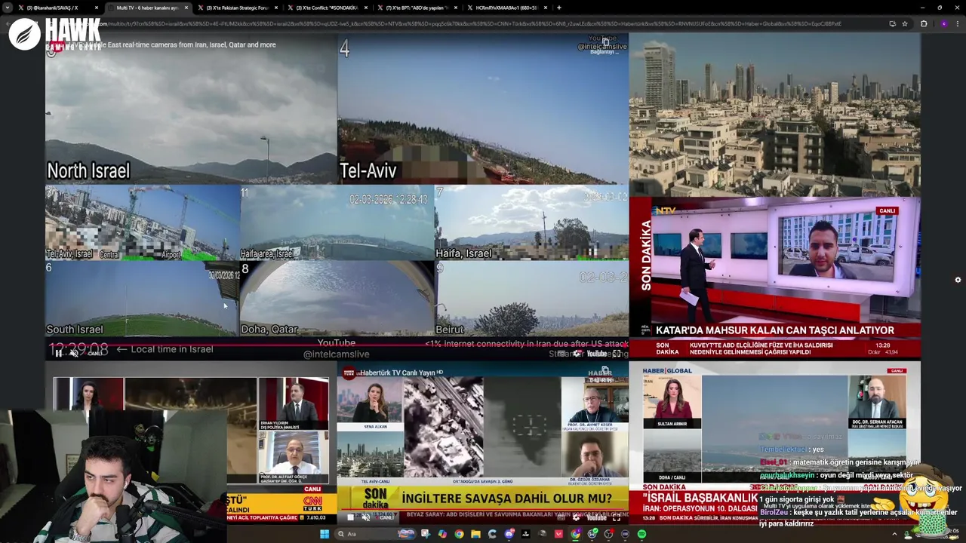
Task: Click the Haifa area, Israel camera feed
Action: (337, 223)
